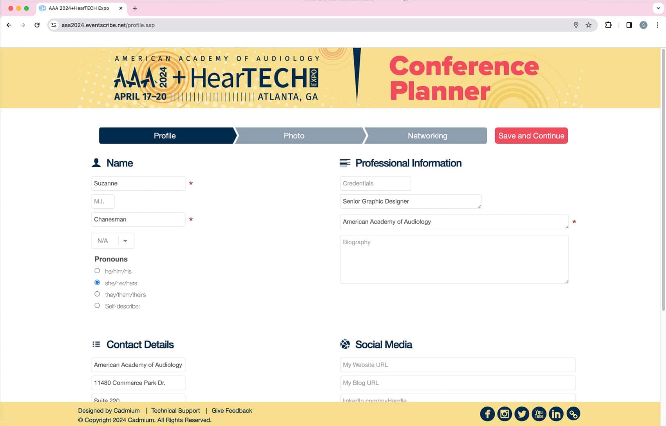Click the Conference Planner banner
666x426 pixels.
(330, 78)
